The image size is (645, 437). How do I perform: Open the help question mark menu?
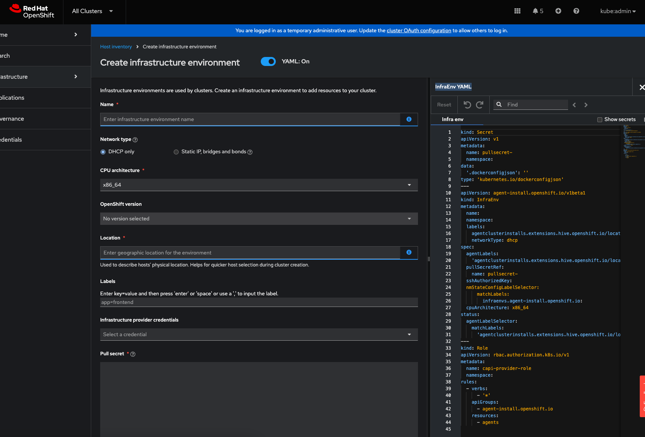point(576,11)
